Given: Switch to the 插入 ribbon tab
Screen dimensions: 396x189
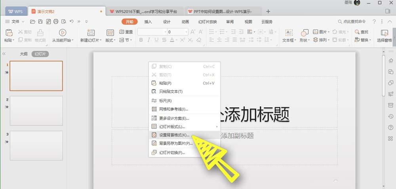Looking at the screenshot, I should (148, 22).
